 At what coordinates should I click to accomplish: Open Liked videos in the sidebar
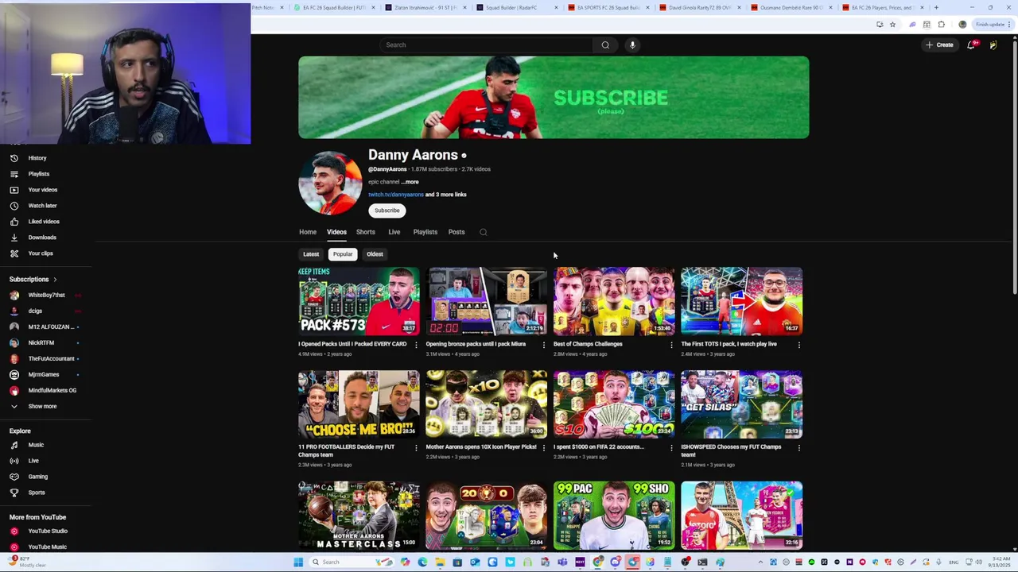tap(44, 222)
